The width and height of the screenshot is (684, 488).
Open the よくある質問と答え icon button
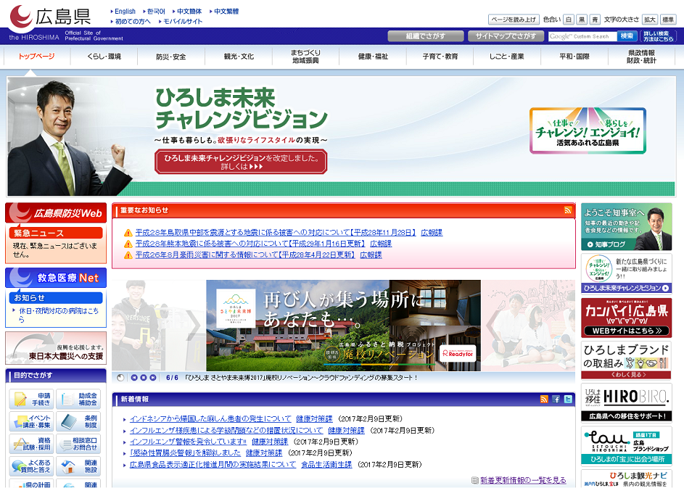[x=31, y=466]
